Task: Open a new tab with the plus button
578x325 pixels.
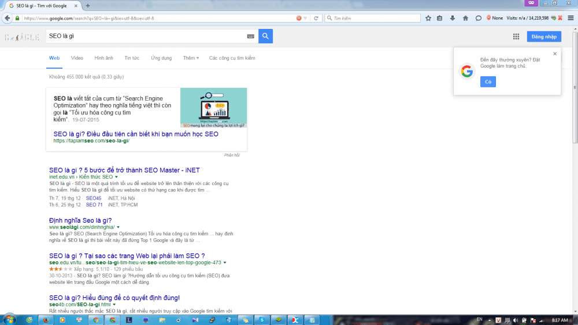Action: (88, 6)
